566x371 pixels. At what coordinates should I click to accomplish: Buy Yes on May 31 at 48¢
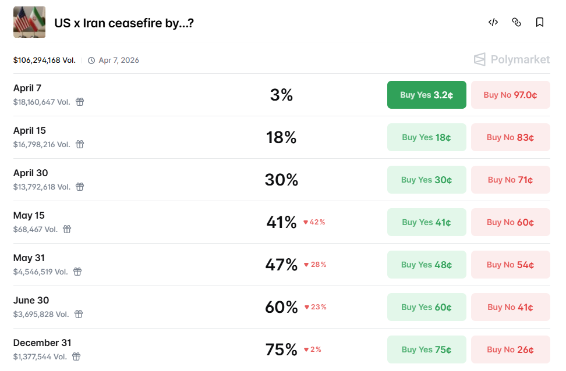coord(426,265)
